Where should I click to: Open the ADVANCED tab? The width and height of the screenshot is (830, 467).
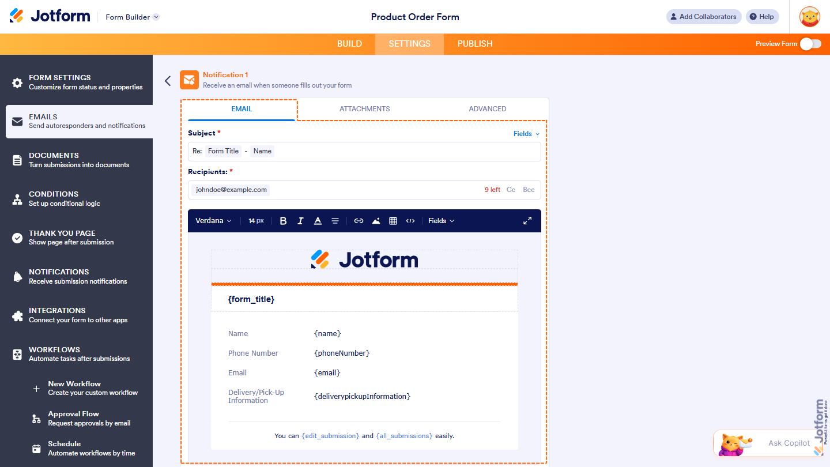488,109
